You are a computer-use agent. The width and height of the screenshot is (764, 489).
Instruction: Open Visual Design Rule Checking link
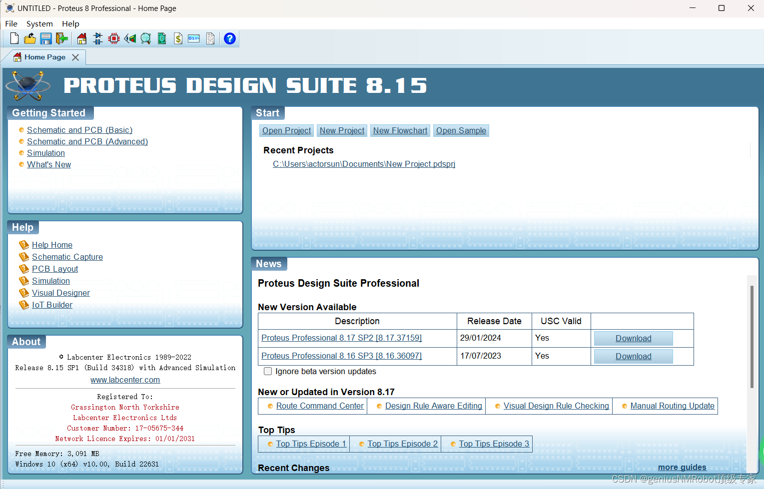(556, 406)
